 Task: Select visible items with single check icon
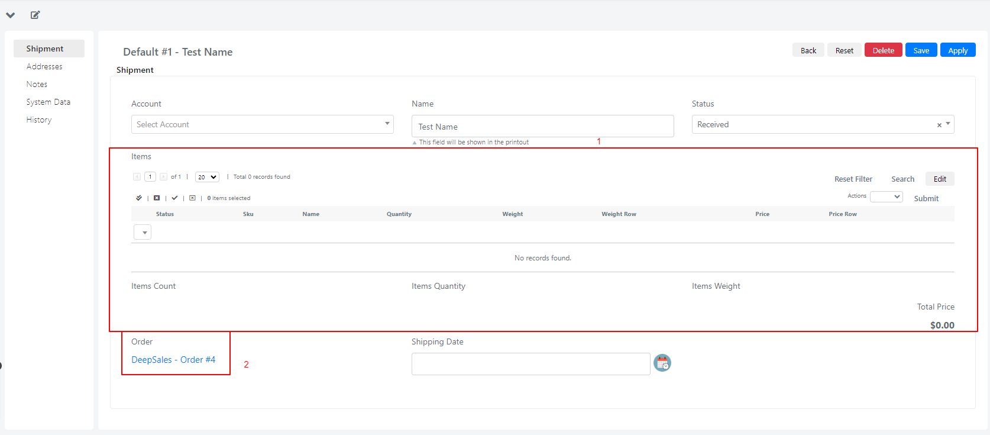pyautogui.click(x=174, y=198)
